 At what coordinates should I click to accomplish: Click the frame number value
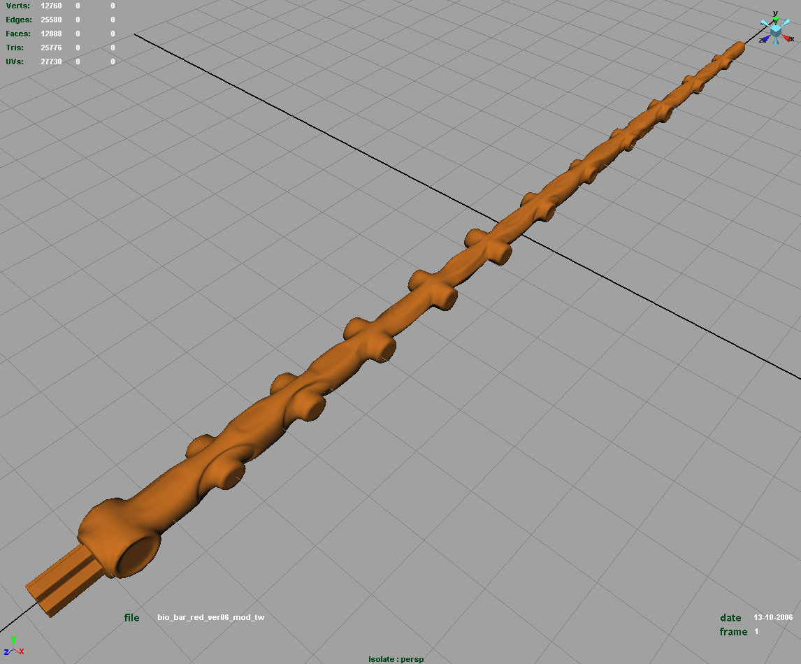click(756, 632)
